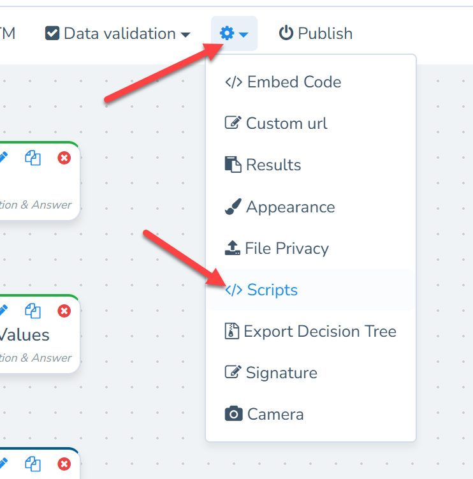The width and height of the screenshot is (473, 479).
Task: Click the Scripts menu entry
Action: coord(261,290)
